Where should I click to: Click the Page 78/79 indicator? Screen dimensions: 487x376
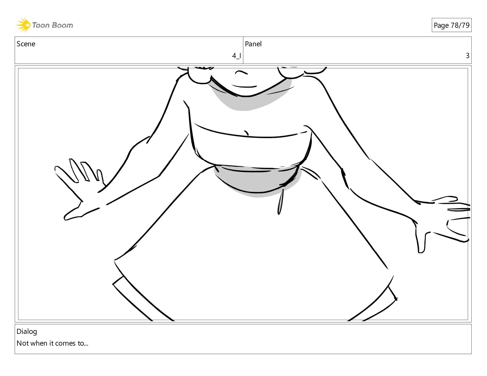(451, 25)
